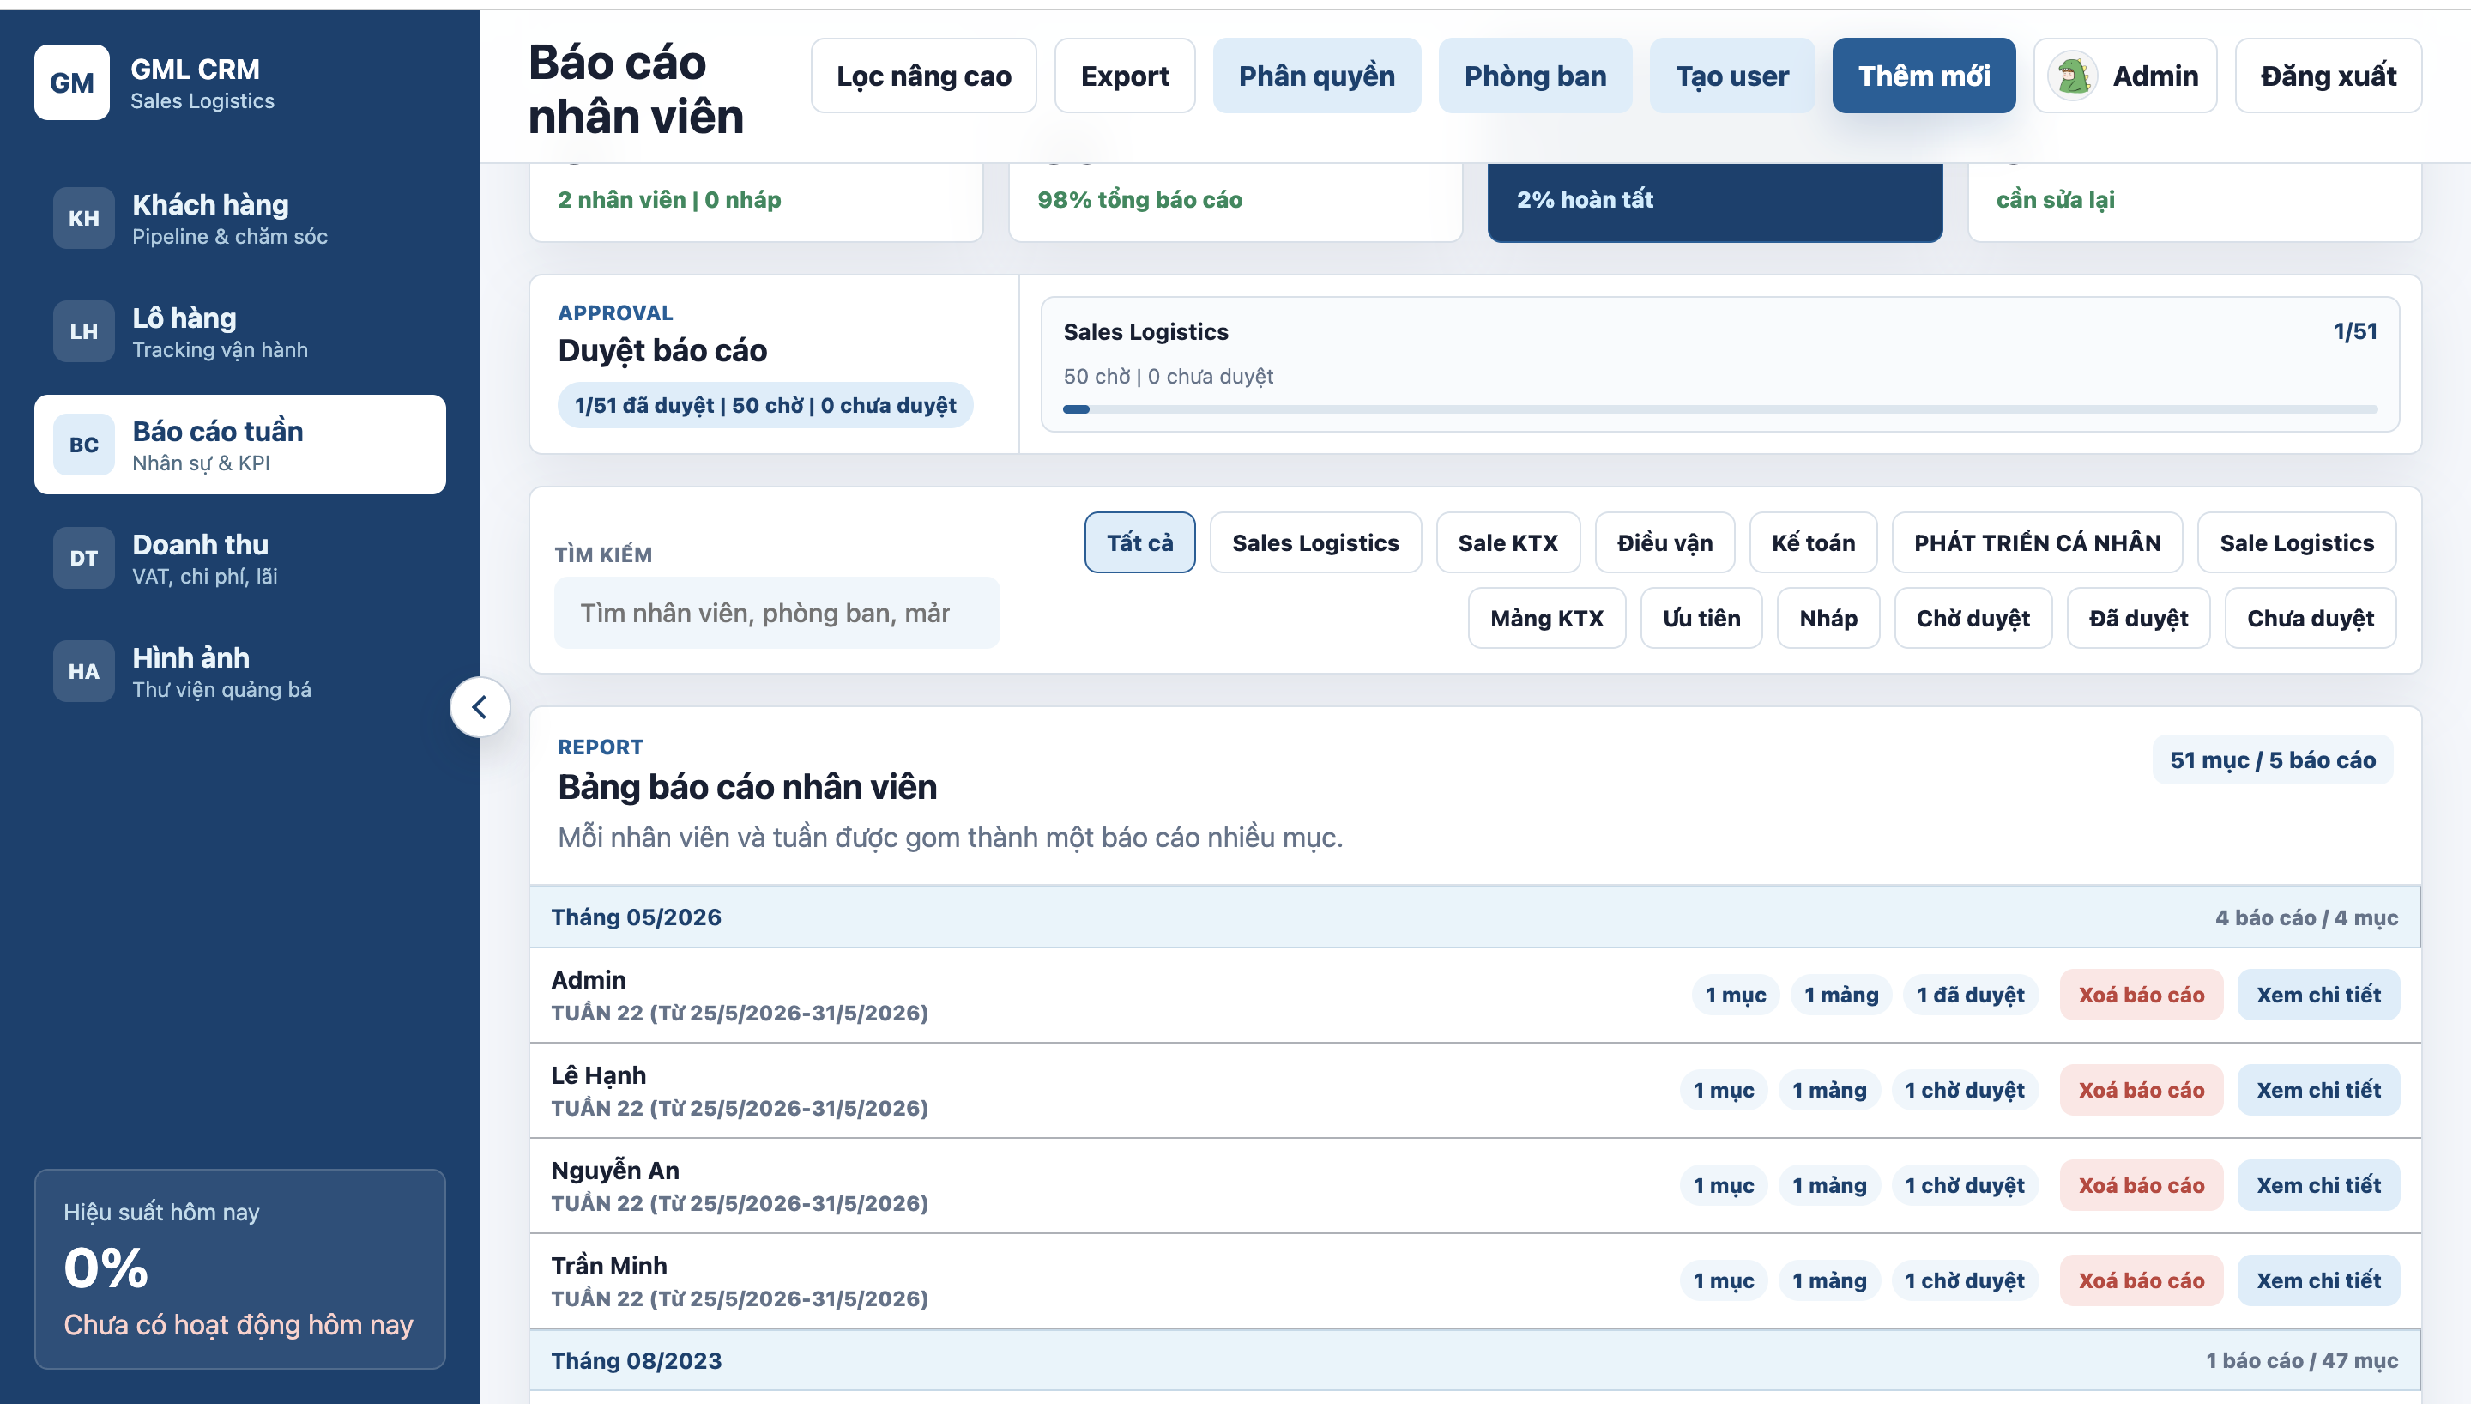View details of Trần Minh's report

2319,1282
